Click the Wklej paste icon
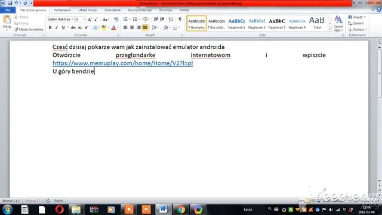Image resolution: width=382 pixels, height=215 pixels. pos(7,20)
